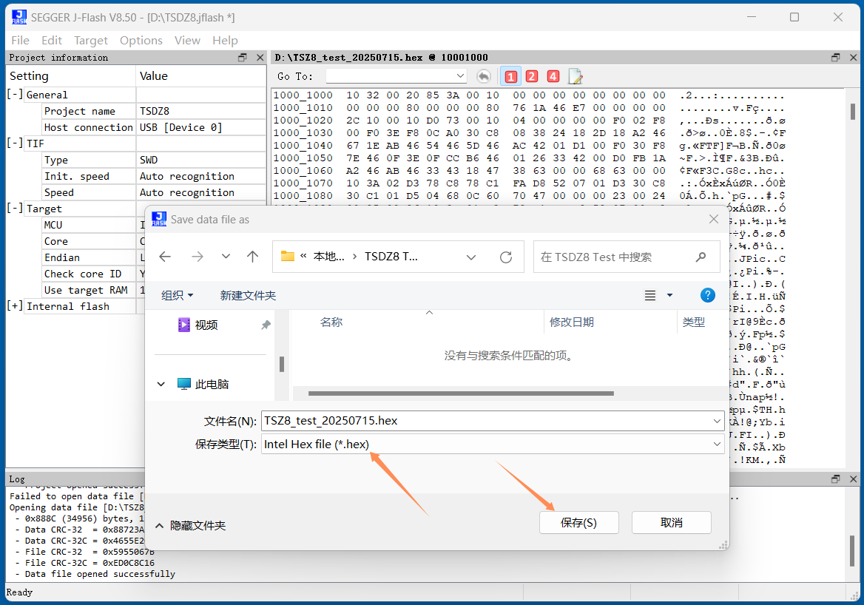Go up one folder level
The height and width of the screenshot is (605, 864).
click(252, 256)
